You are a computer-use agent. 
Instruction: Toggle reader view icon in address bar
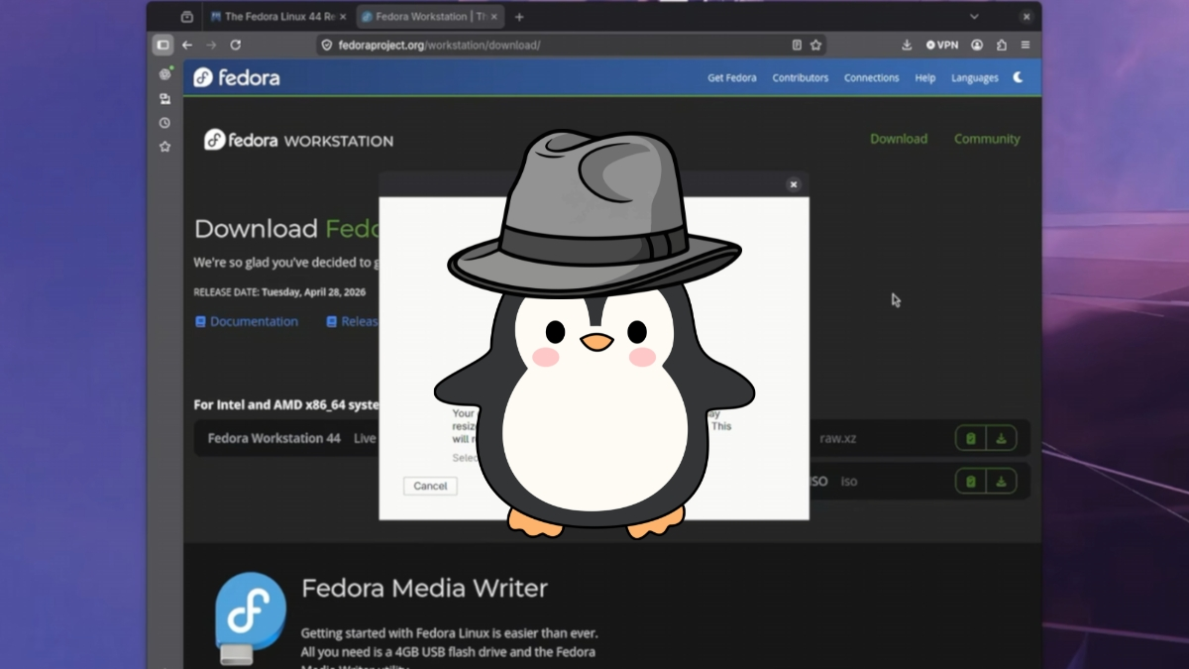(797, 45)
